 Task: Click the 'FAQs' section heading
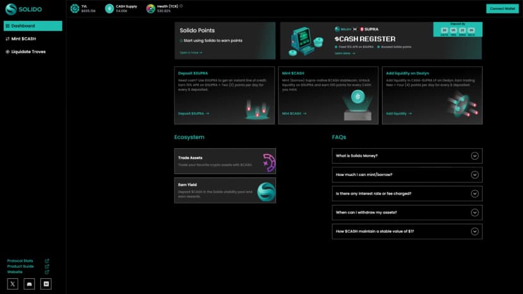click(339, 137)
